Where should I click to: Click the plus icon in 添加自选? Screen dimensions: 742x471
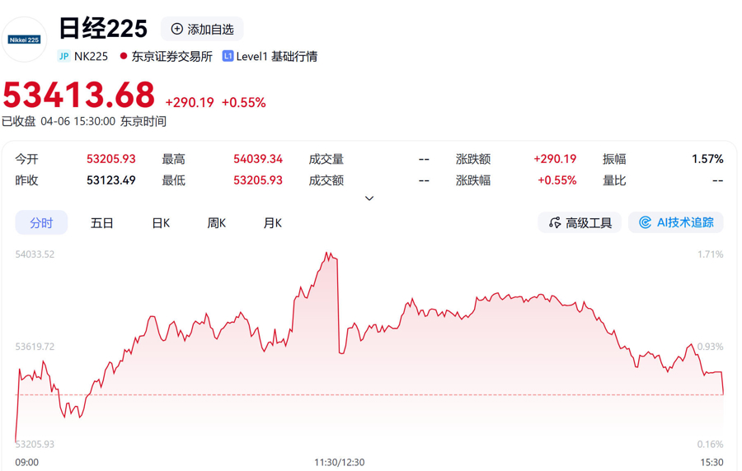tap(176, 29)
